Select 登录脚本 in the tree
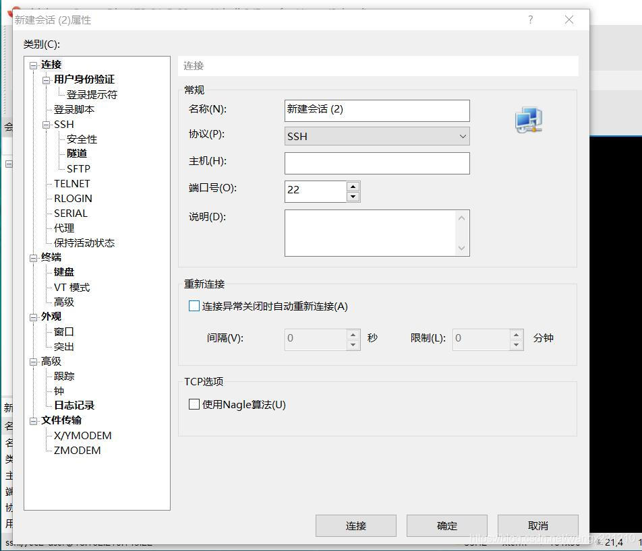Image resolution: width=642 pixels, height=551 pixels. click(x=74, y=110)
